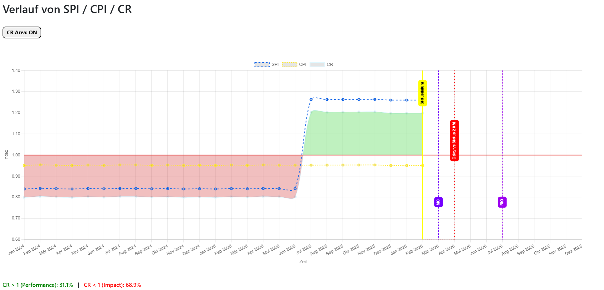The height and width of the screenshot is (290, 604).
Task: Click the CPI data point at Jan 2024
Action: coord(24,165)
